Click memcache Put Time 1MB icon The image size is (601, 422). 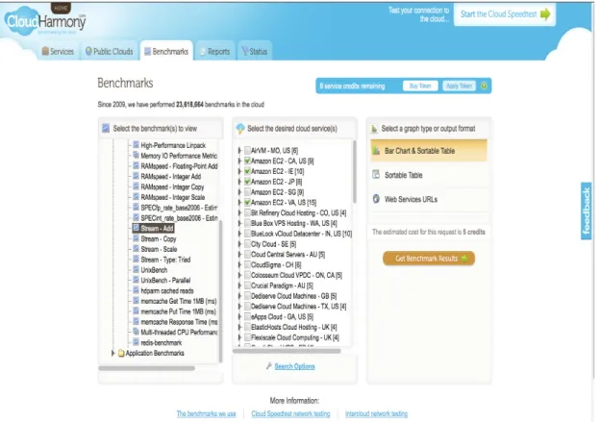tap(136, 310)
